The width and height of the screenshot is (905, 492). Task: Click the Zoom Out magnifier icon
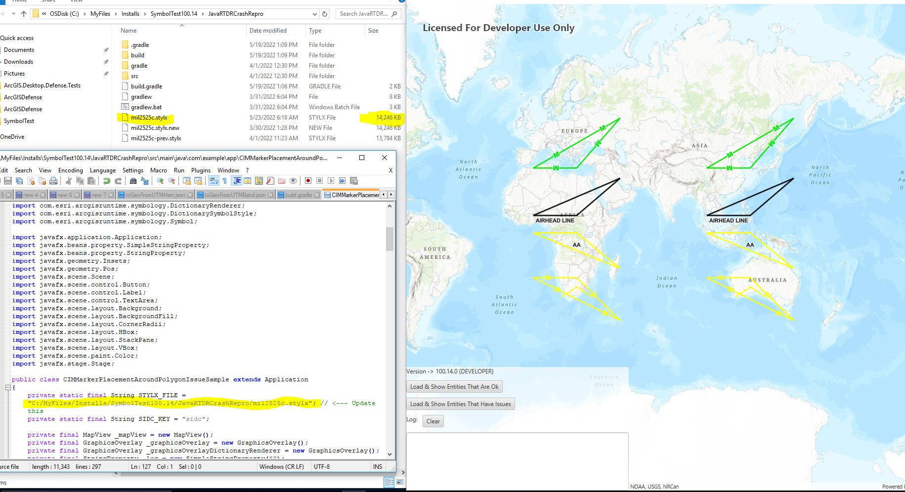(x=172, y=181)
